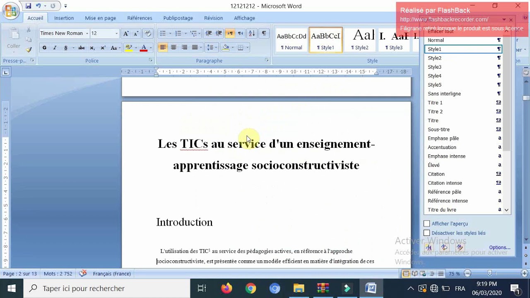Open the Révision ribbon tab
This screenshot has height=298, width=530.
coord(213,18)
